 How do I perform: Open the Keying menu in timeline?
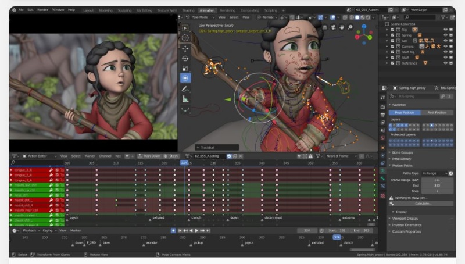(x=48, y=230)
